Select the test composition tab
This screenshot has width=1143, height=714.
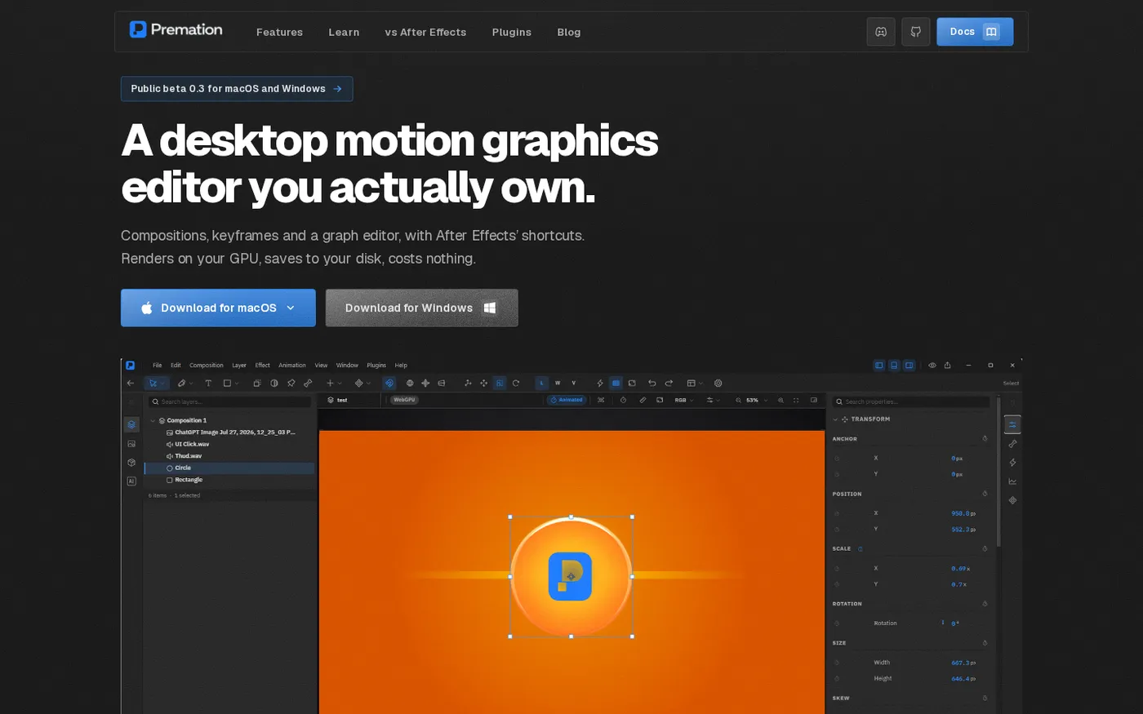(349, 400)
